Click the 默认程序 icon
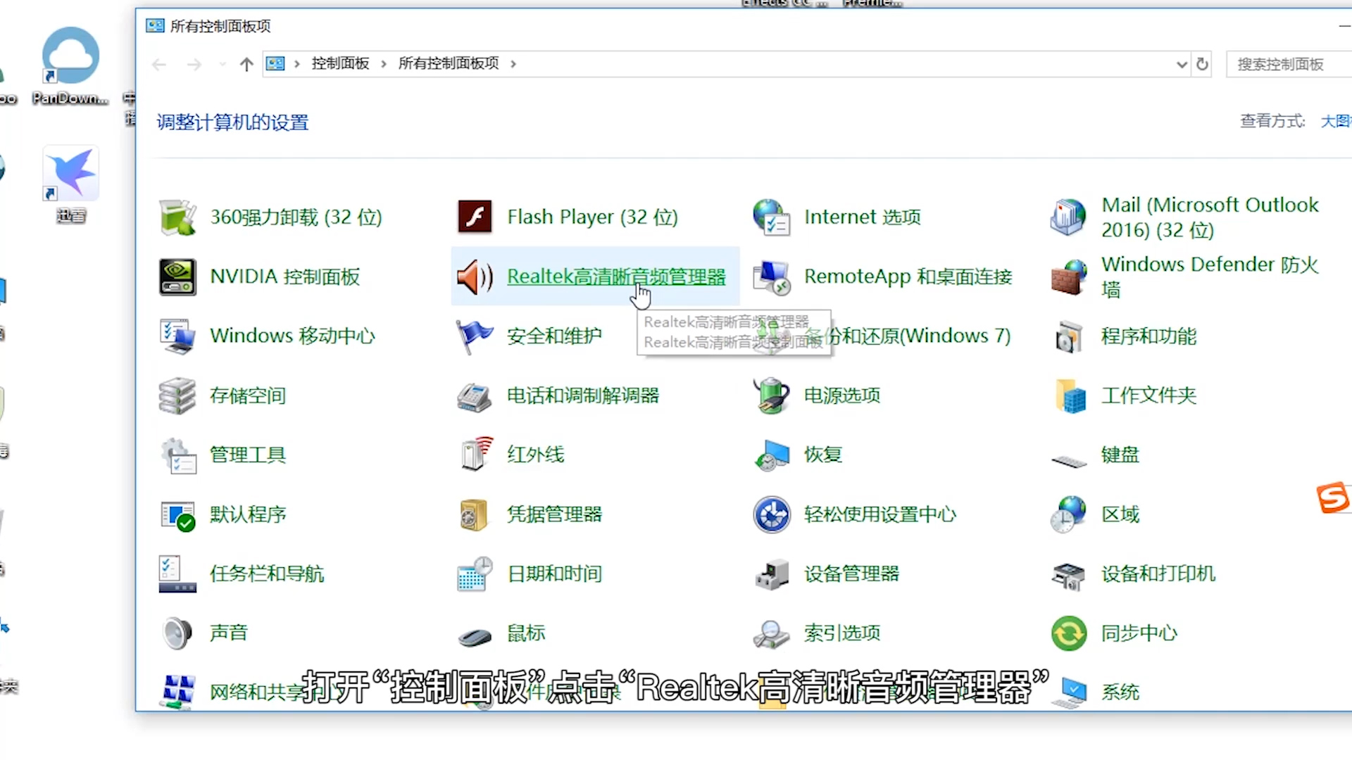1352x760 pixels. coord(177,514)
